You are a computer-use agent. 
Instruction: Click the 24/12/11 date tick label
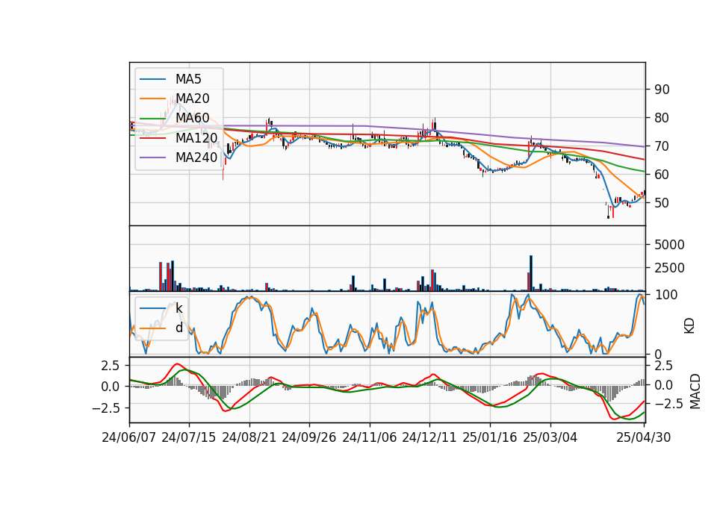tap(429, 437)
